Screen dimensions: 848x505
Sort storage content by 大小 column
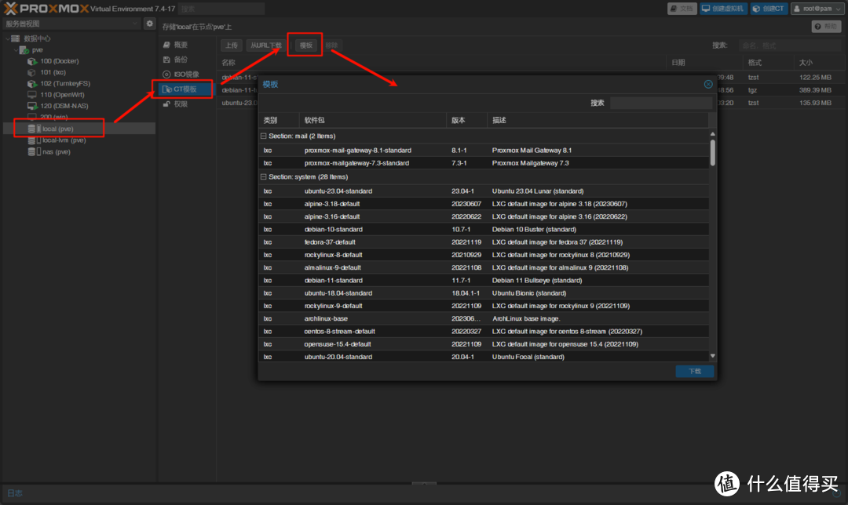point(819,63)
